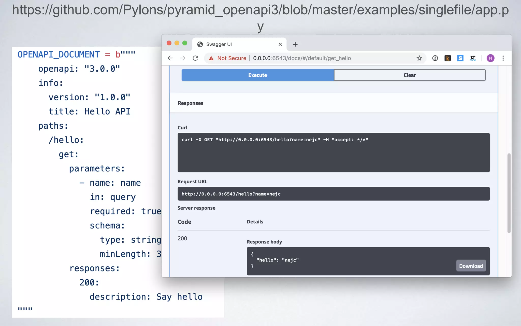Click the type: string line

point(131,240)
